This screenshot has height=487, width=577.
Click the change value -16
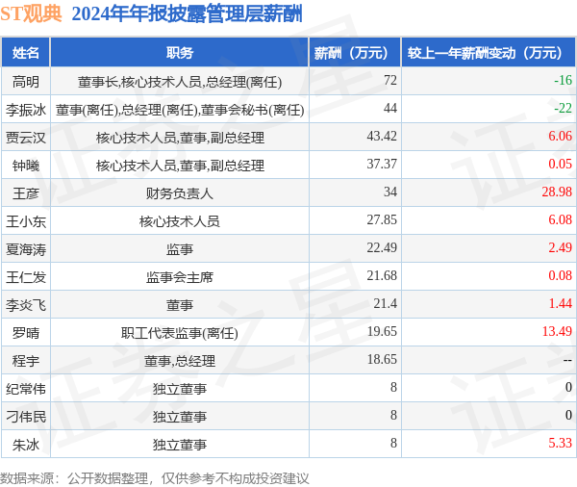pyautogui.click(x=563, y=80)
